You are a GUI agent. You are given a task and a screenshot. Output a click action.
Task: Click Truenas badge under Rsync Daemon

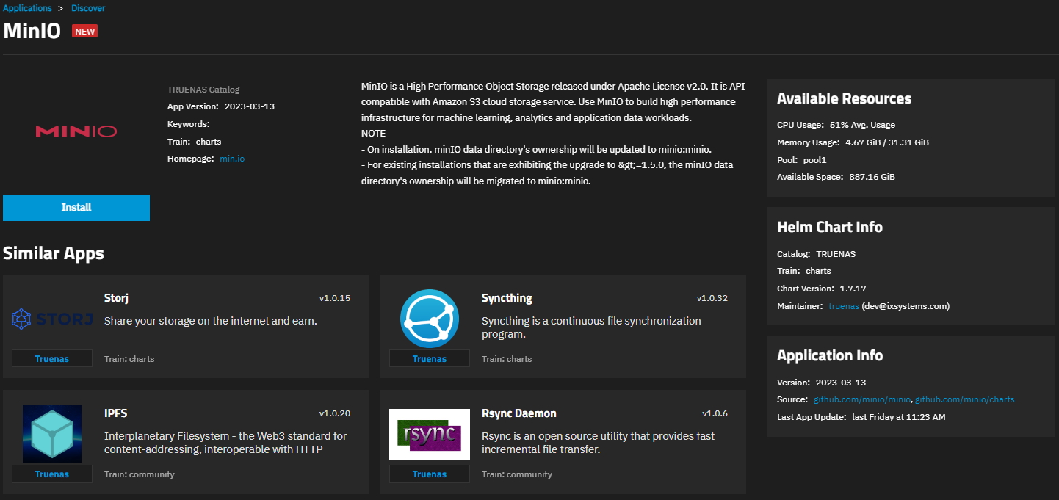click(x=430, y=474)
